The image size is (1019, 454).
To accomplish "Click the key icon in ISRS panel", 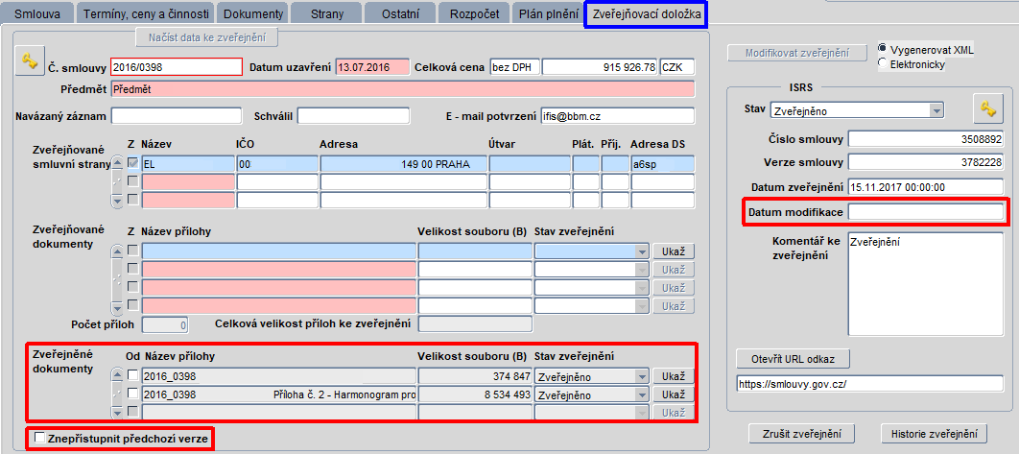I will [x=987, y=109].
